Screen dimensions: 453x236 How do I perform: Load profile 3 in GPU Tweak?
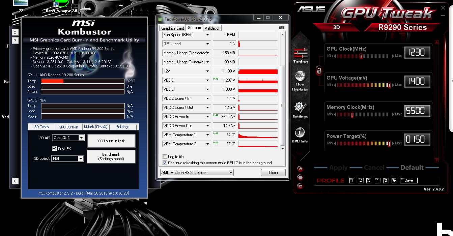click(x=369, y=180)
